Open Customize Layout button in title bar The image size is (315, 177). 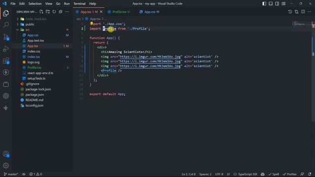(283, 3)
